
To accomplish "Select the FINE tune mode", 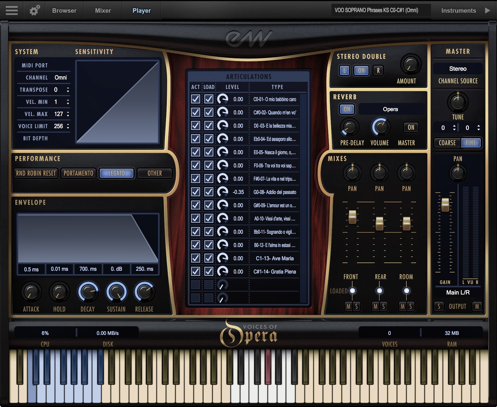I will (x=471, y=143).
